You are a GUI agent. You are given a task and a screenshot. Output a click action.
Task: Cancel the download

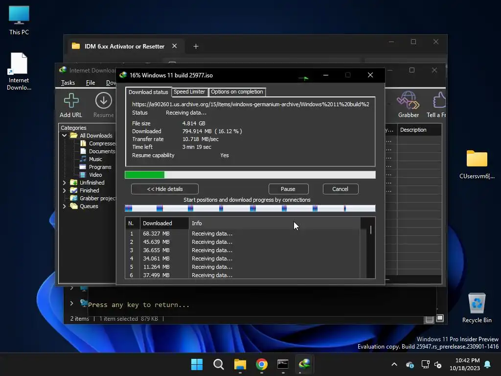[341, 189]
